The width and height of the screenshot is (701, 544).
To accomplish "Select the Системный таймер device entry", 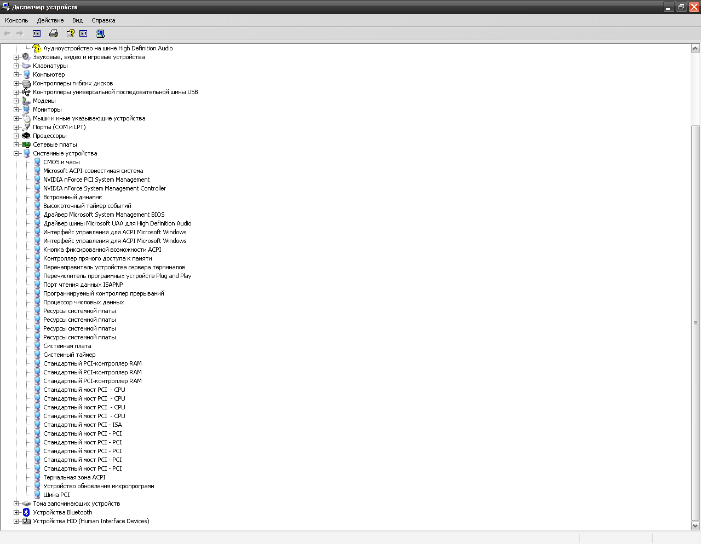I will (70, 355).
